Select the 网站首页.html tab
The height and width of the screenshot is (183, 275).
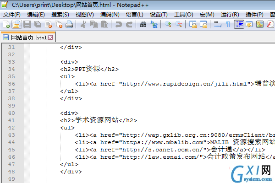[28, 38]
